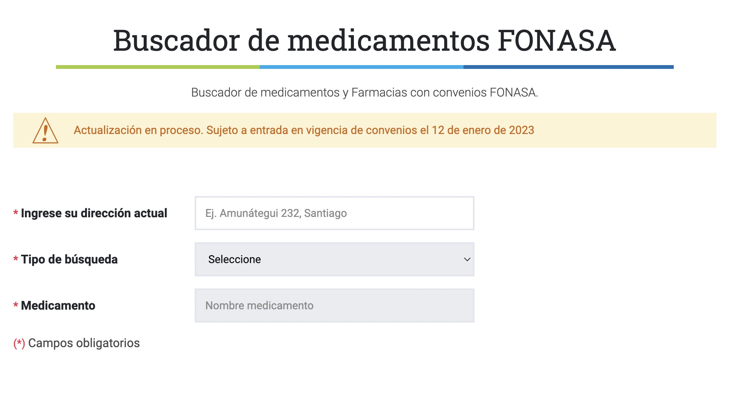Click the parenthesized asterisk before Campos obligatorios
The width and height of the screenshot is (738, 399).
[x=19, y=343]
